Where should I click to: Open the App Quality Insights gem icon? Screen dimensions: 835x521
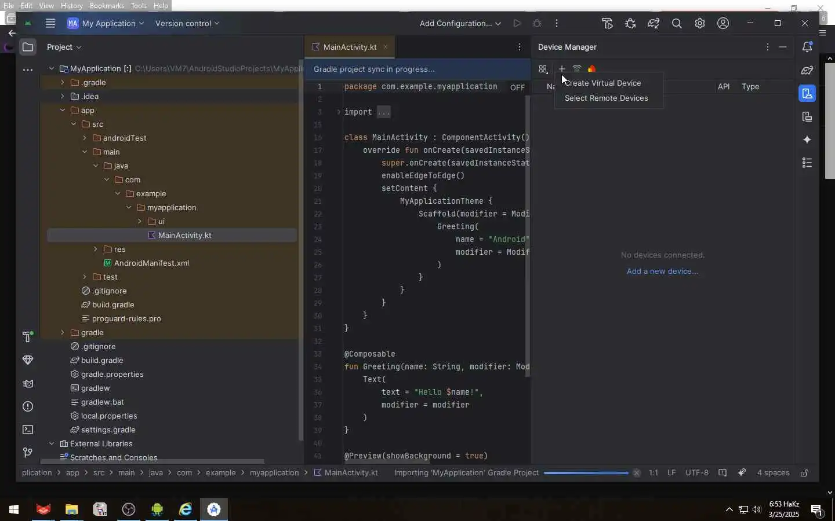pyautogui.click(x=28, y=360)
